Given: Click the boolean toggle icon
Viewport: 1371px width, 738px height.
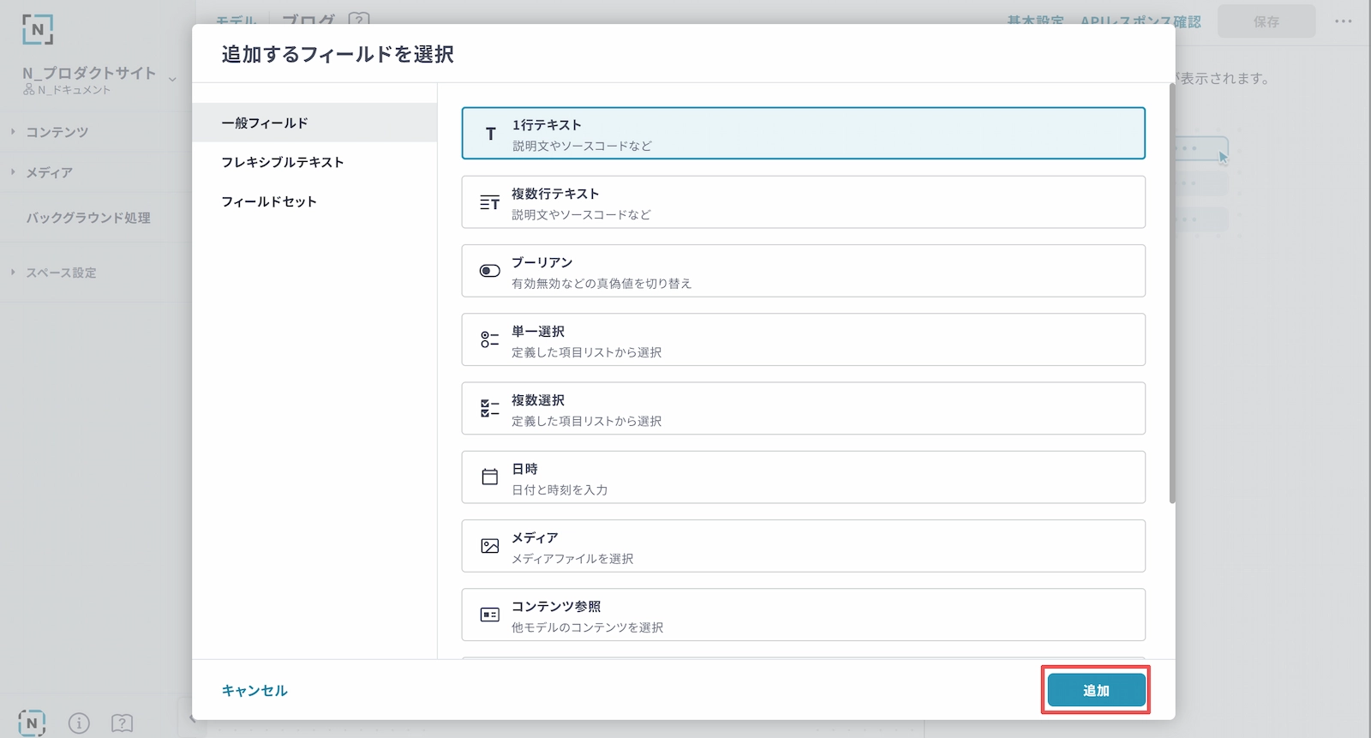Looking at the screenshot, I should 489,271.
